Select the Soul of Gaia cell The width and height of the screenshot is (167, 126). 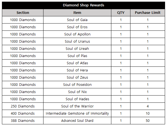point(77,20)
